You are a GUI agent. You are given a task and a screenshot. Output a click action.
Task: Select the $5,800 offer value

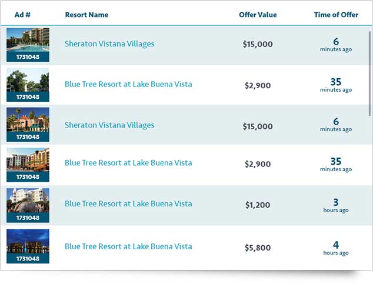click(x=258, y=248)
